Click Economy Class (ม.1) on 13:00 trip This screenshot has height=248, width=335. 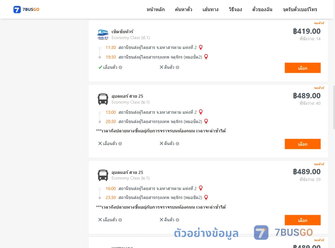tap(131, 102)
